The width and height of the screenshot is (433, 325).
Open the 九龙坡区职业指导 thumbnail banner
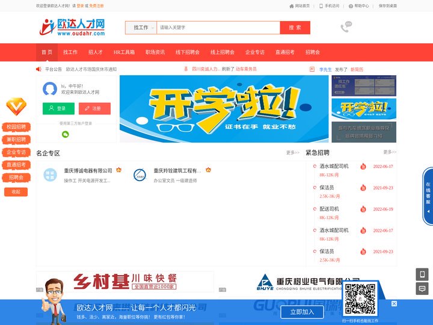pos(364,132)
